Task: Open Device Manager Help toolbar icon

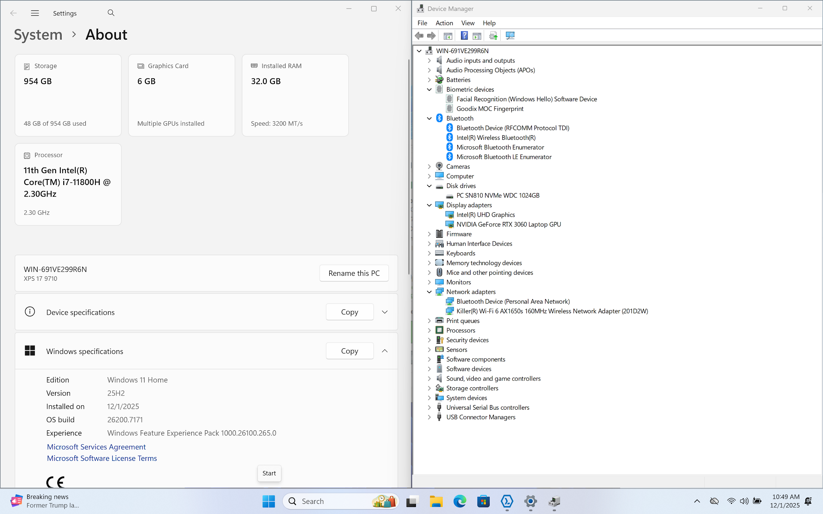Action: pyautogui.click(x=464, y=36)
